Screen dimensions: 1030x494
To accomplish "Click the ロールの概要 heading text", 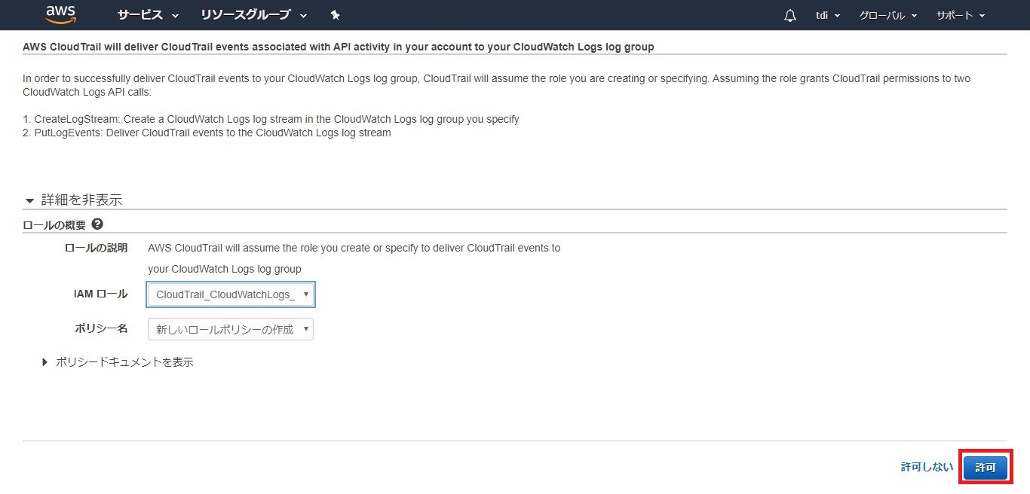I will pyautogui.click(x=54, y=224).
